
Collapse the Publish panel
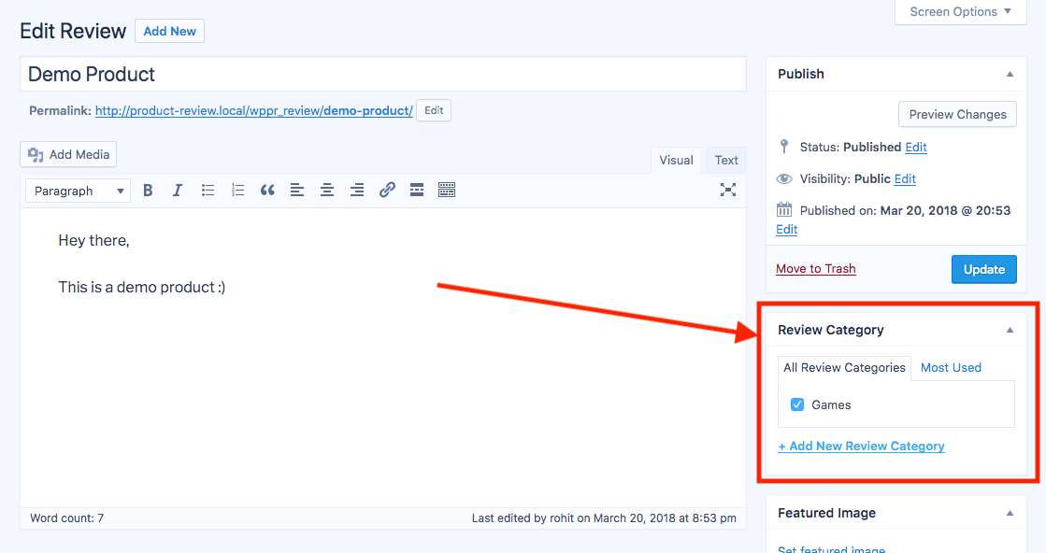tap(1010, 74)
